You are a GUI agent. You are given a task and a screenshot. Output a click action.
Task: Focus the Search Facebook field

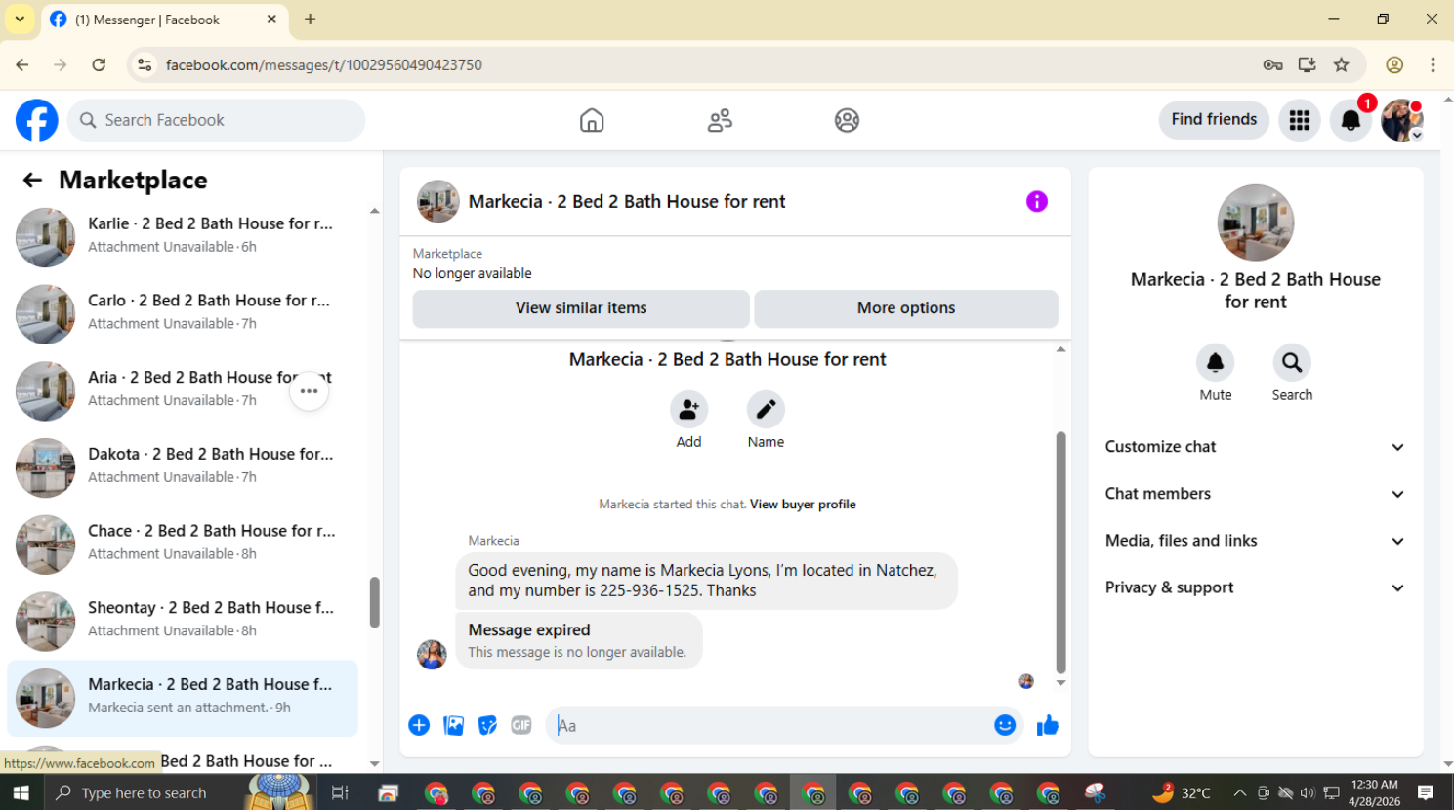(x=217, y=120)
